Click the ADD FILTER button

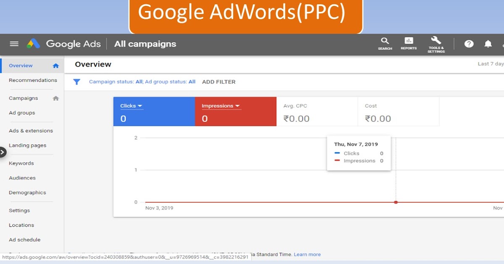[218, 82]
